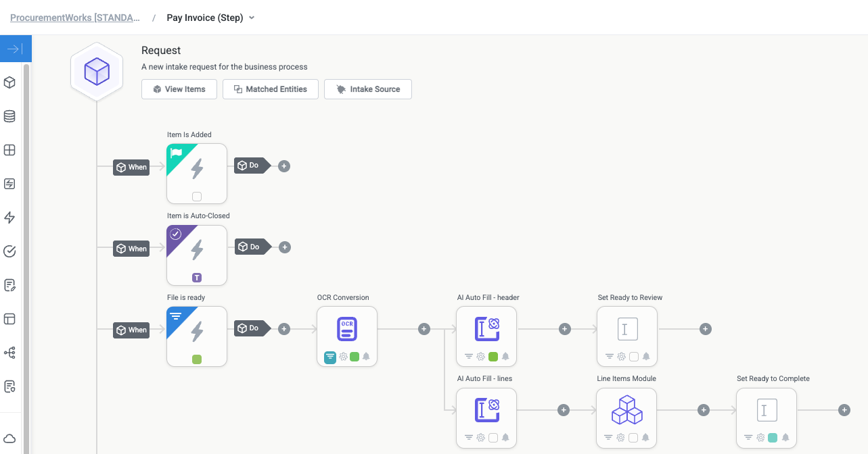The height and width of the screenshot is (454, 868).
Task: Select the lightning Automations icon in the sidebar
Action: pyautogui.click(x=9, y=218)
